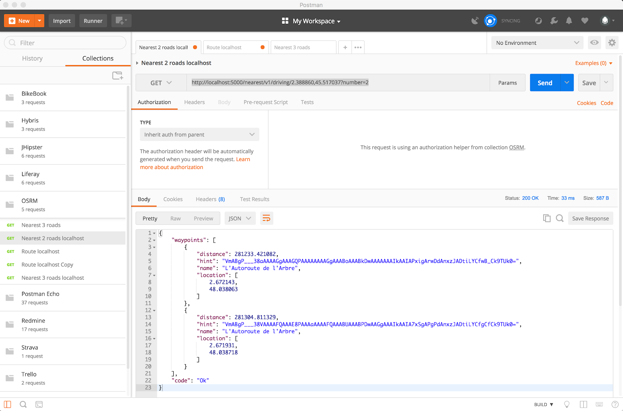This screenshot has width=623, height=411.
Task: Switch to the Headers request tab
Action: pyautogui.click(x=194, y=102)
